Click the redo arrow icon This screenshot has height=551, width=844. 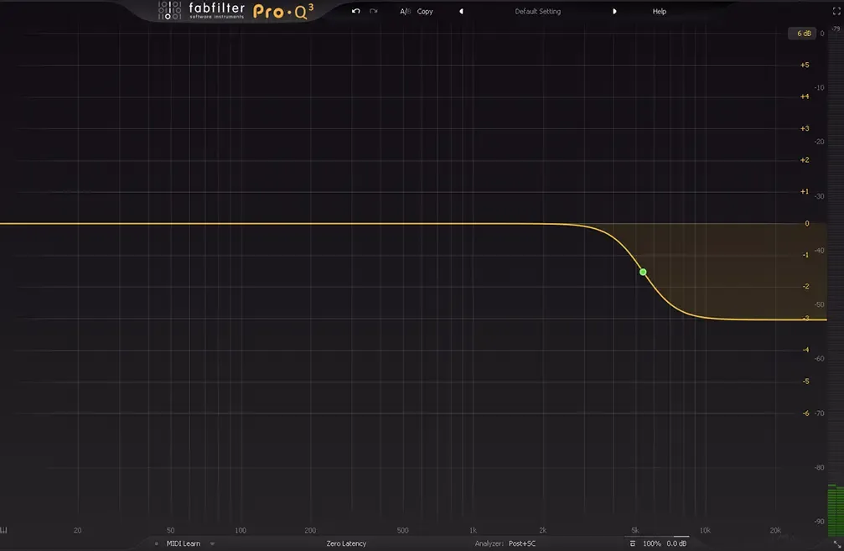point(374,11)
